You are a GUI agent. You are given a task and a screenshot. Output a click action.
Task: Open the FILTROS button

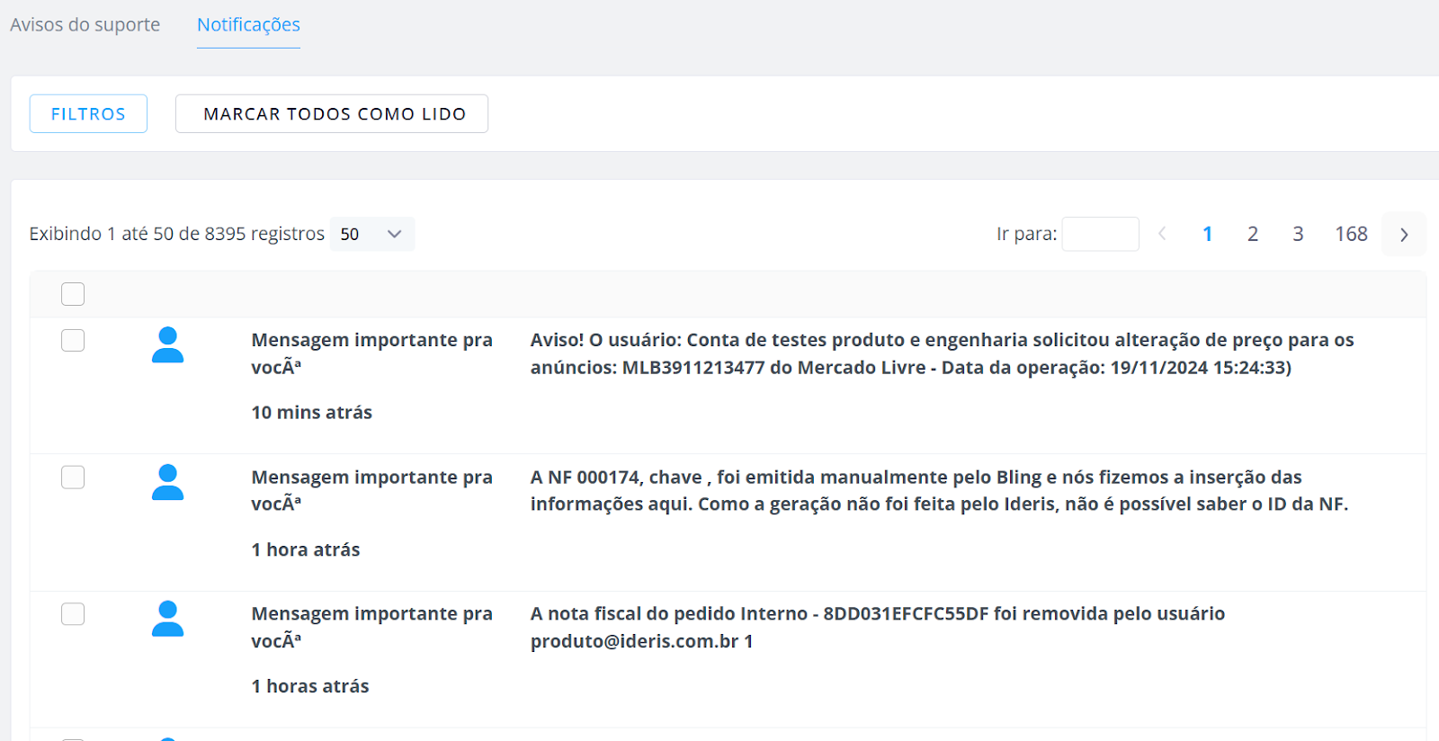pos(88,113)
